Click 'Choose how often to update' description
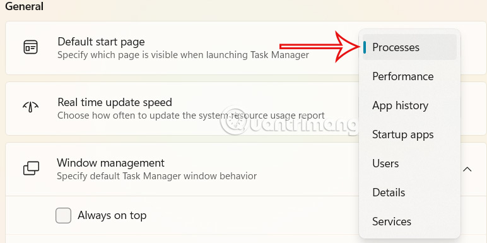487x243 pixels. pyautogui.click(x=191, y=116)
